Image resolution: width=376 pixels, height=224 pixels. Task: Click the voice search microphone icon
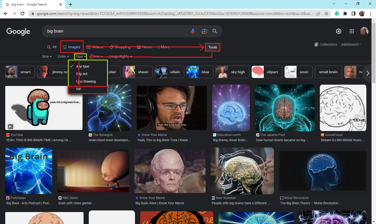click(193, 31)
